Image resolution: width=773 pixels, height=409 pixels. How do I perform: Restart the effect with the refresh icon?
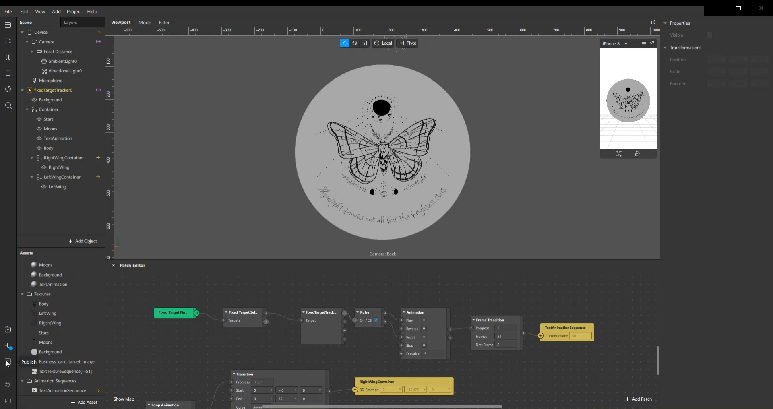(8, 89)
